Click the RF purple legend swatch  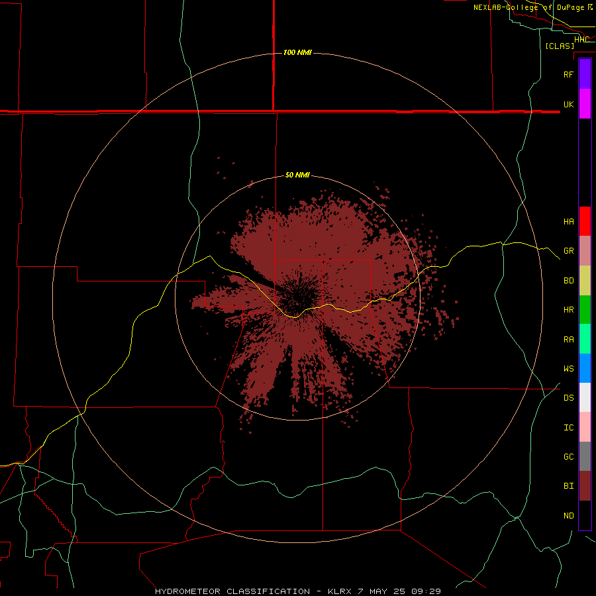585,74
